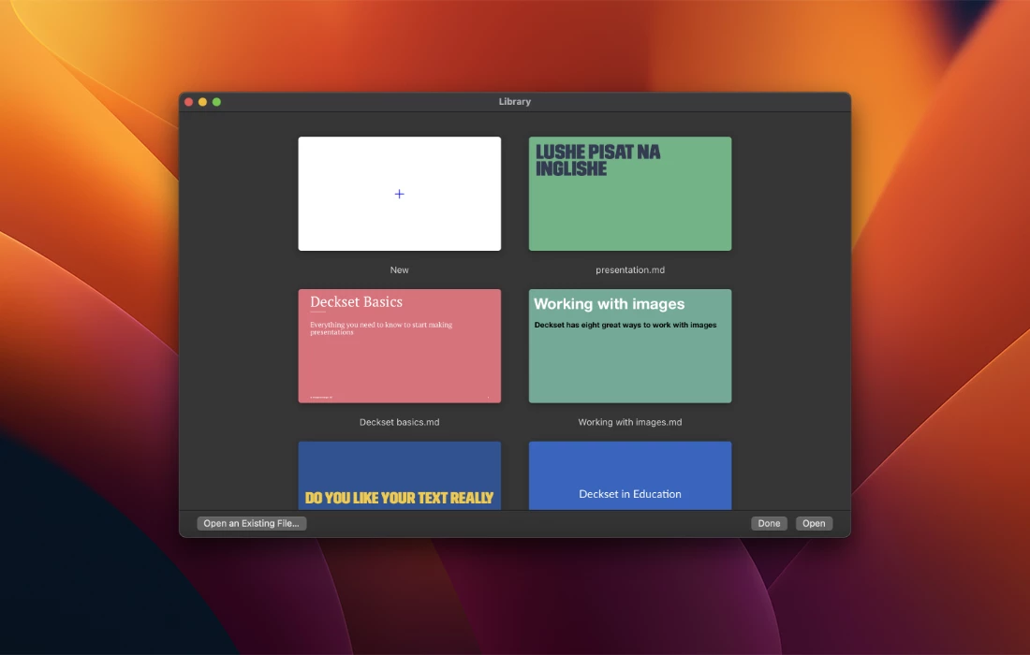
Task: Click the 'Open an Existing File...' button
Action: point(251,523)
